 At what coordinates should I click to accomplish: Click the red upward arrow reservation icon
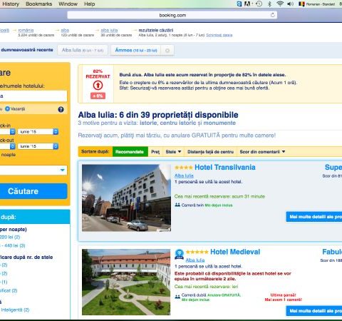(x=98, y=85)
